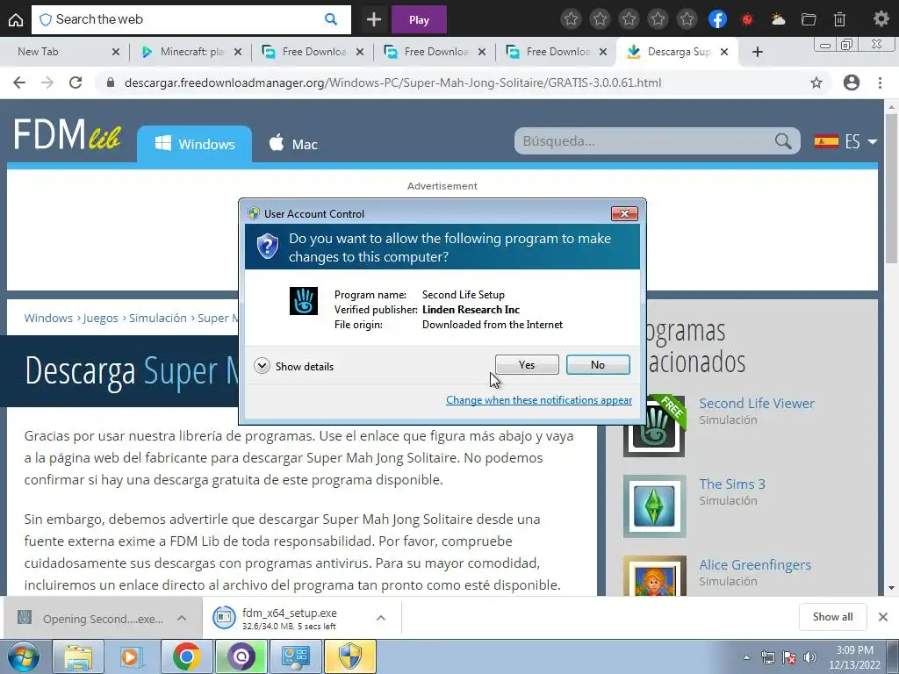Open the Facebook shortcut icon
The image size is (899, 674).
coord(718,19)
